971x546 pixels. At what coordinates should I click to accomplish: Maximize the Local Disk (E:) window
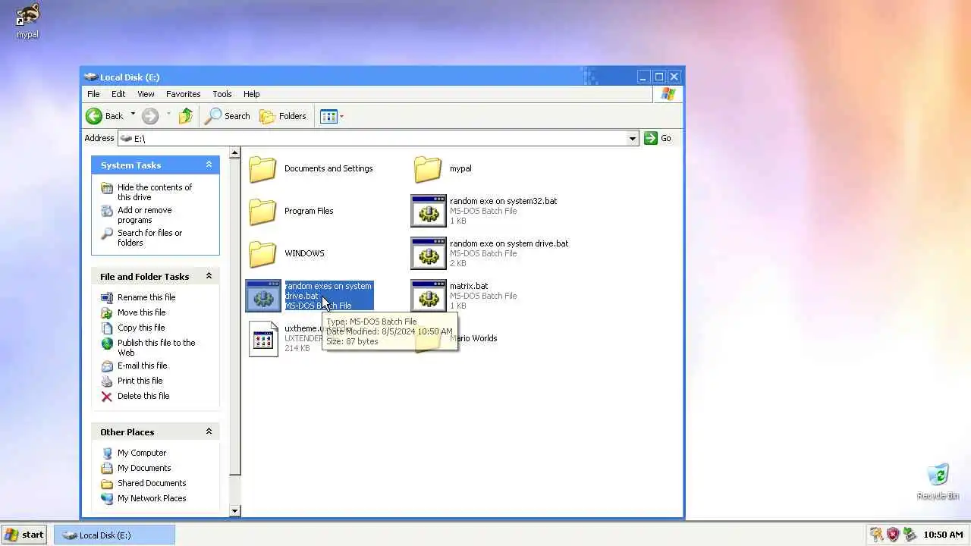(x=658, y=77)
